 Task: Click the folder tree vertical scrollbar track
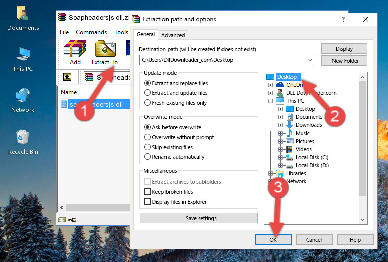(362, 148)
